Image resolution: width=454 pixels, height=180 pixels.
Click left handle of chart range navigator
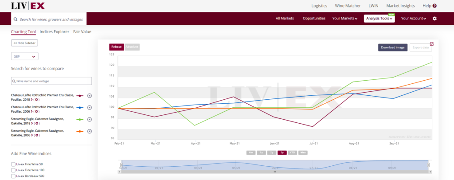pos(121,165)
